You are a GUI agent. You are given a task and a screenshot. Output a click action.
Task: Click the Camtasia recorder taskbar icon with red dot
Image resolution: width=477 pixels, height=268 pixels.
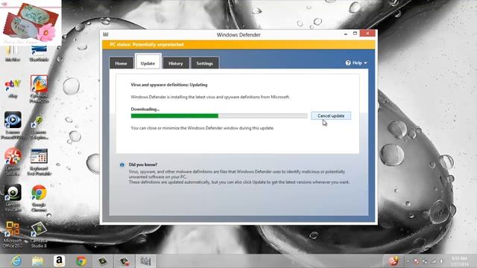[124, 261]
